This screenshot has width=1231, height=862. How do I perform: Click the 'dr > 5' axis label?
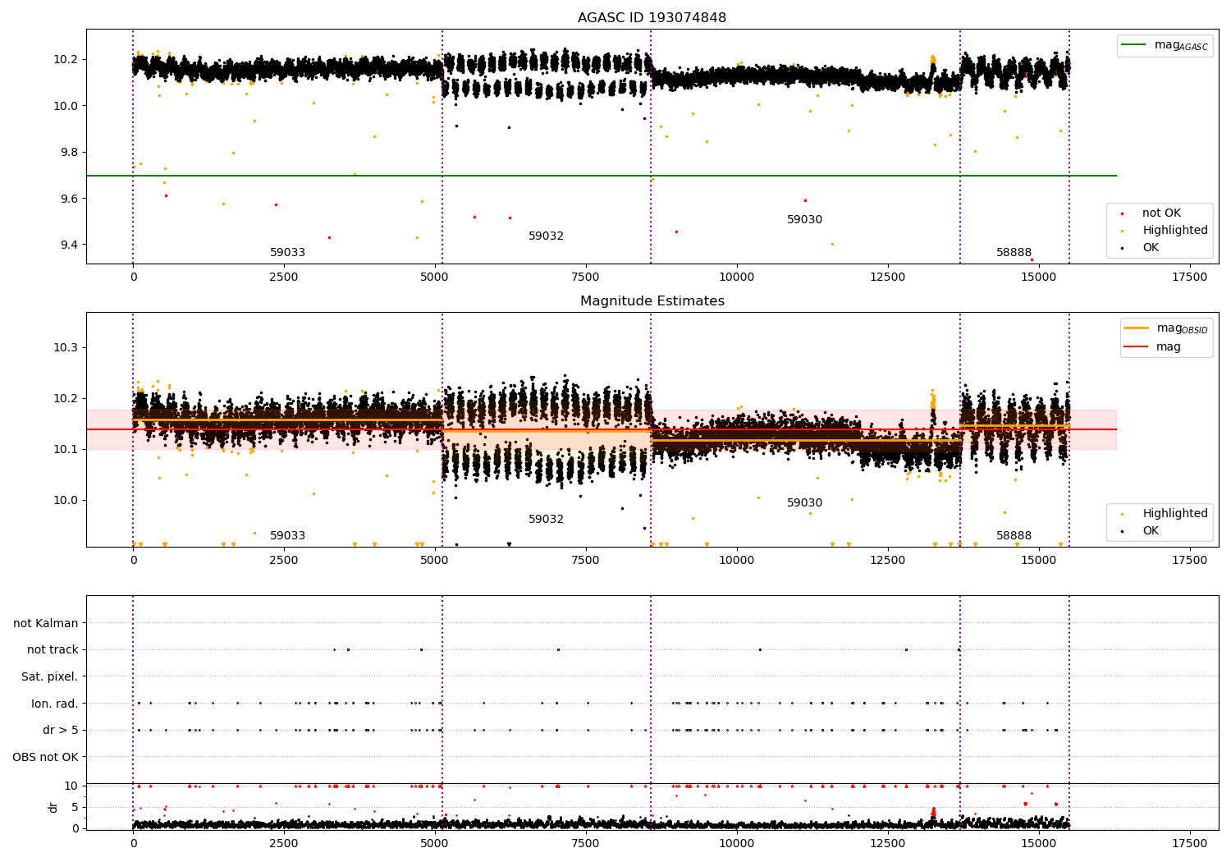click(61, 731)
